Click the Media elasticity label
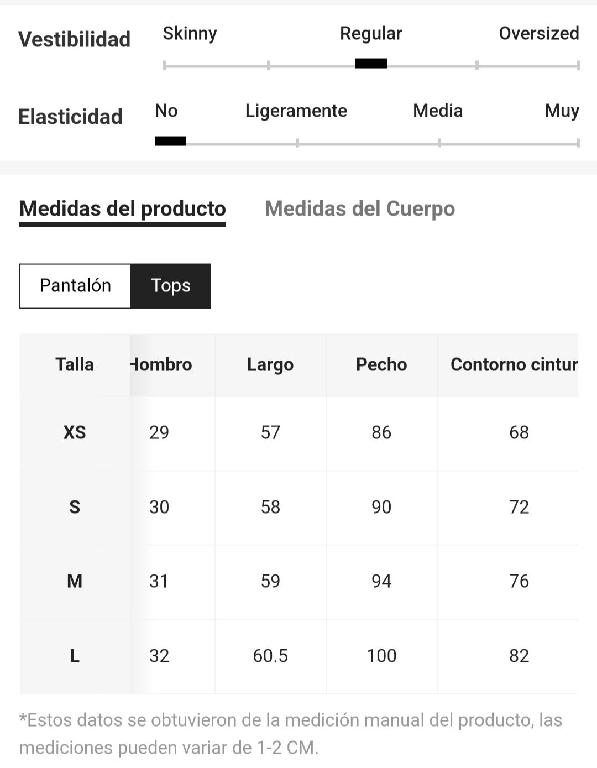Viewport: 597px width, 768px height. [x=438, y=111]
